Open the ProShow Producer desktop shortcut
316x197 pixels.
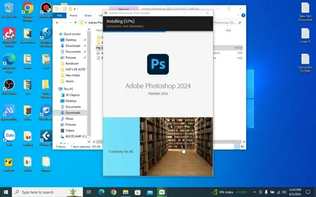[46, 37]
